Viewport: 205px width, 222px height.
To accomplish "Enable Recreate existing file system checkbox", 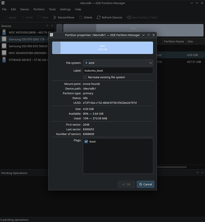I will coord(85,77).
